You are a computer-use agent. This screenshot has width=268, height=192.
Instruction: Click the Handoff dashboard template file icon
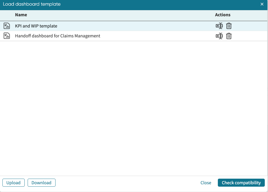point(7,36)
